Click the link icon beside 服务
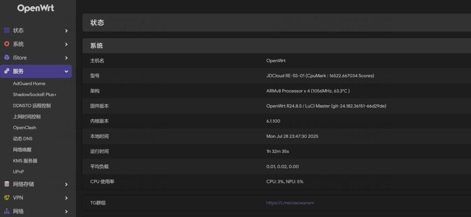The width and height of the screenshot is (471, 217). coord(6,71)
